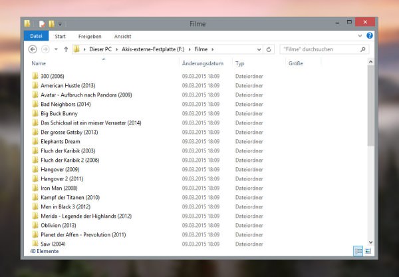Viewport: 399px width, 277px height.
Task: Open Explorer help icon
Action: (x=370, y=36)
